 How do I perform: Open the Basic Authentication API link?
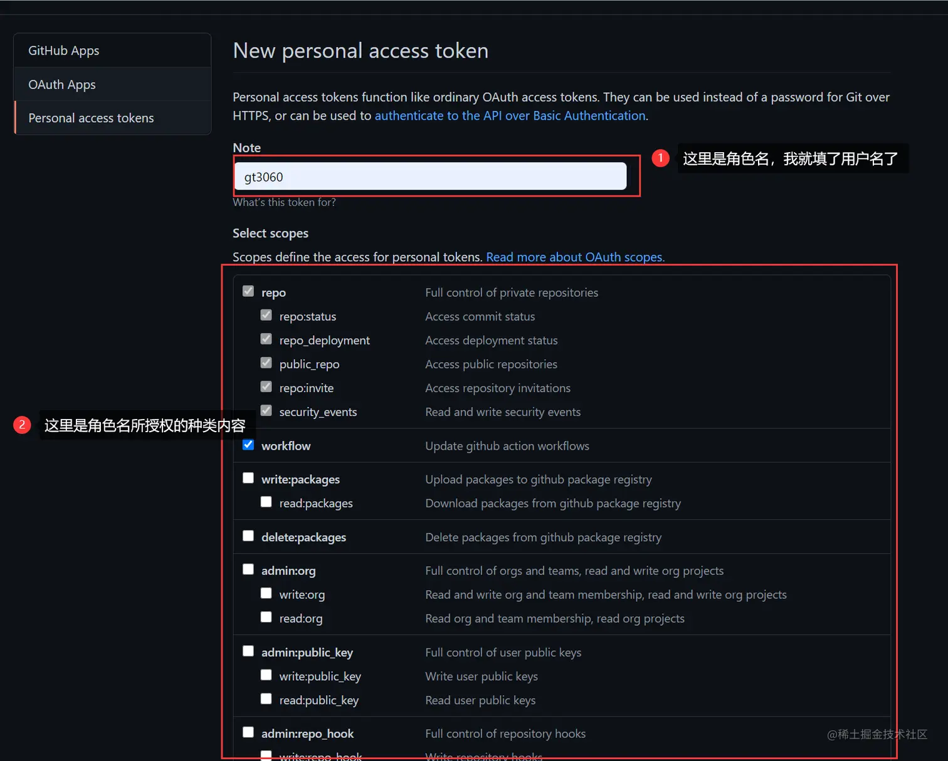(x=510, y=116)
